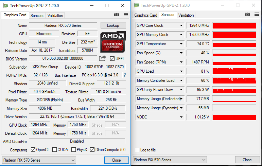This screenshot has height=166, width=262.
Task: Switch to Sensors tab in left window
Action: (37, 16)
